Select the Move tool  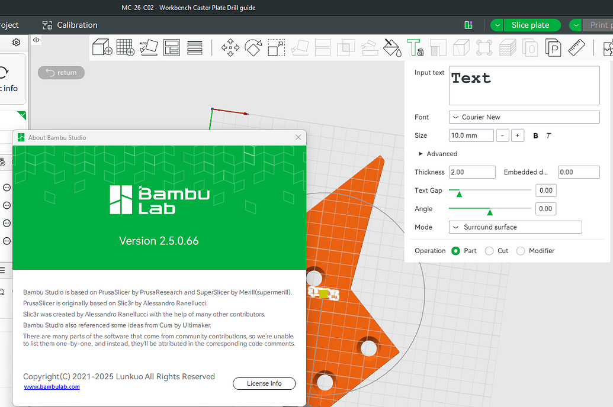point(230,48)
